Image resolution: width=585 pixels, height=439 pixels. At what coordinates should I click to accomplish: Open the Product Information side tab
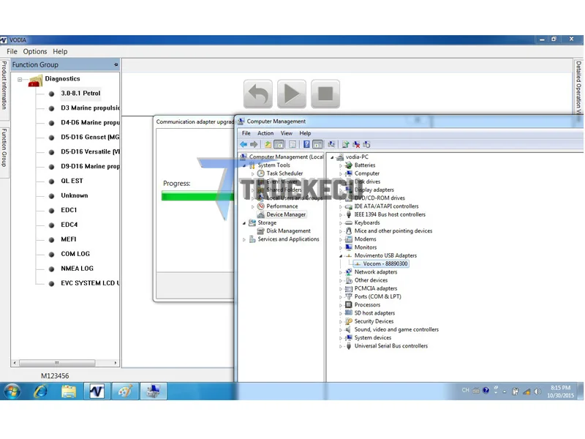tap(4, 86)
